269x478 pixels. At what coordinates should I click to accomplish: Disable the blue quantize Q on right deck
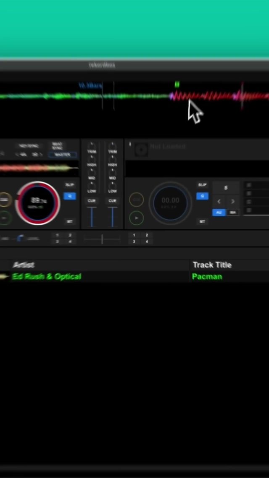pyautogui.click(x=202, y=196)
